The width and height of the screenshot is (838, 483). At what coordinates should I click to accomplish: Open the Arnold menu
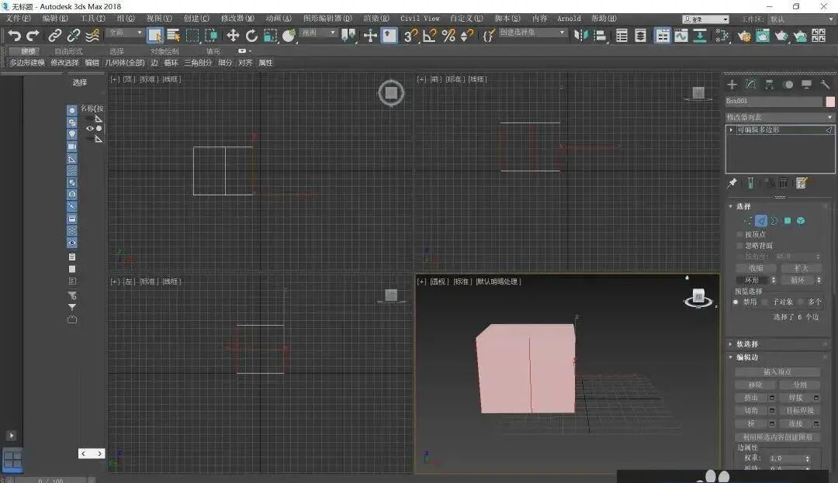[569, 18]
